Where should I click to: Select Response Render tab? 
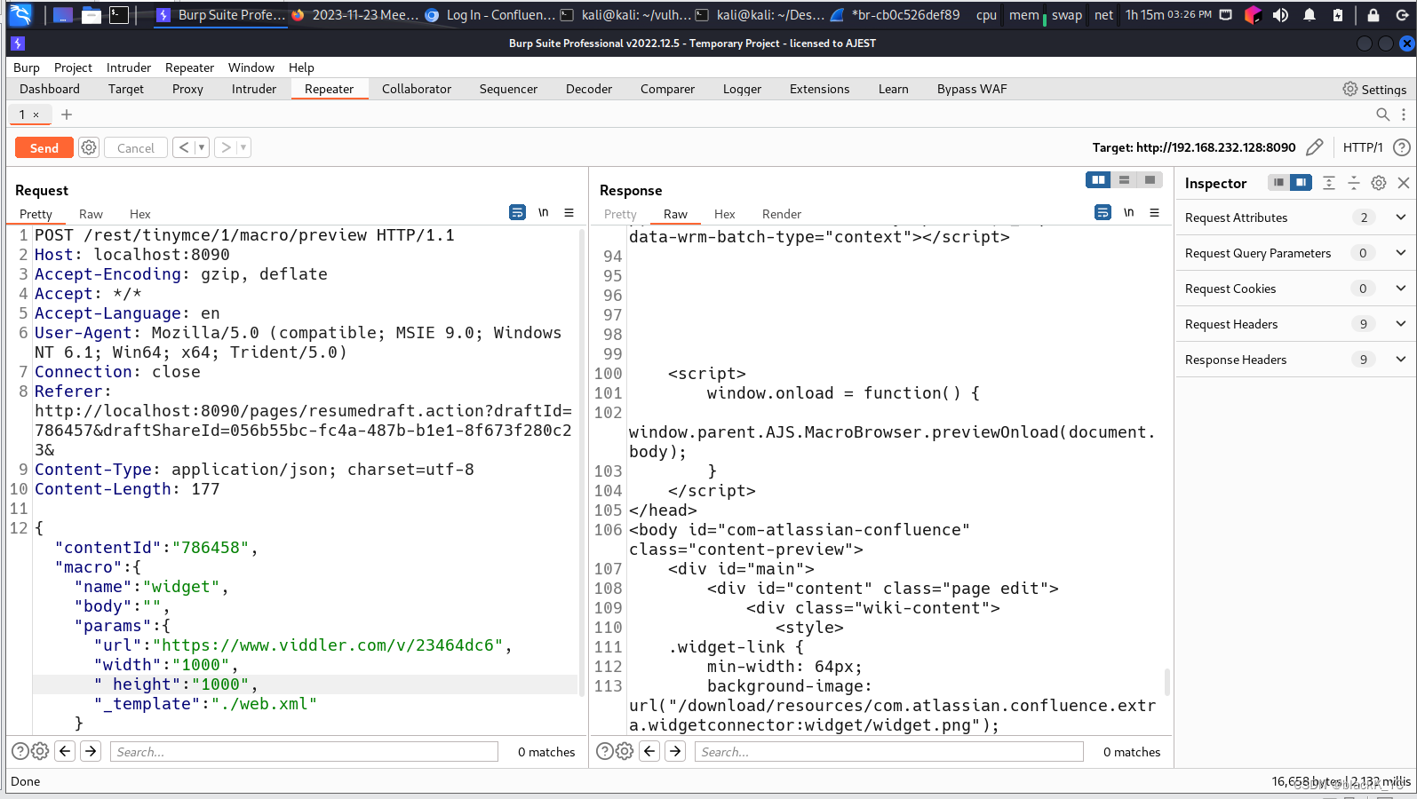pos(782,214)
